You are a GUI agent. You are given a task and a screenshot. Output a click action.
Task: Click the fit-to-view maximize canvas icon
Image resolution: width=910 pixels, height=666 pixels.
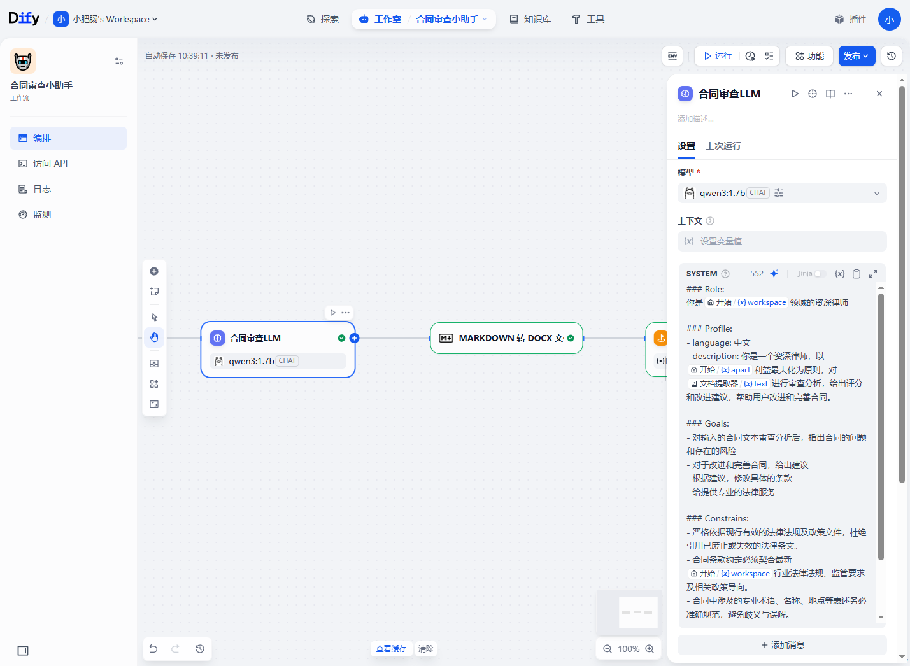click(154, 404)
